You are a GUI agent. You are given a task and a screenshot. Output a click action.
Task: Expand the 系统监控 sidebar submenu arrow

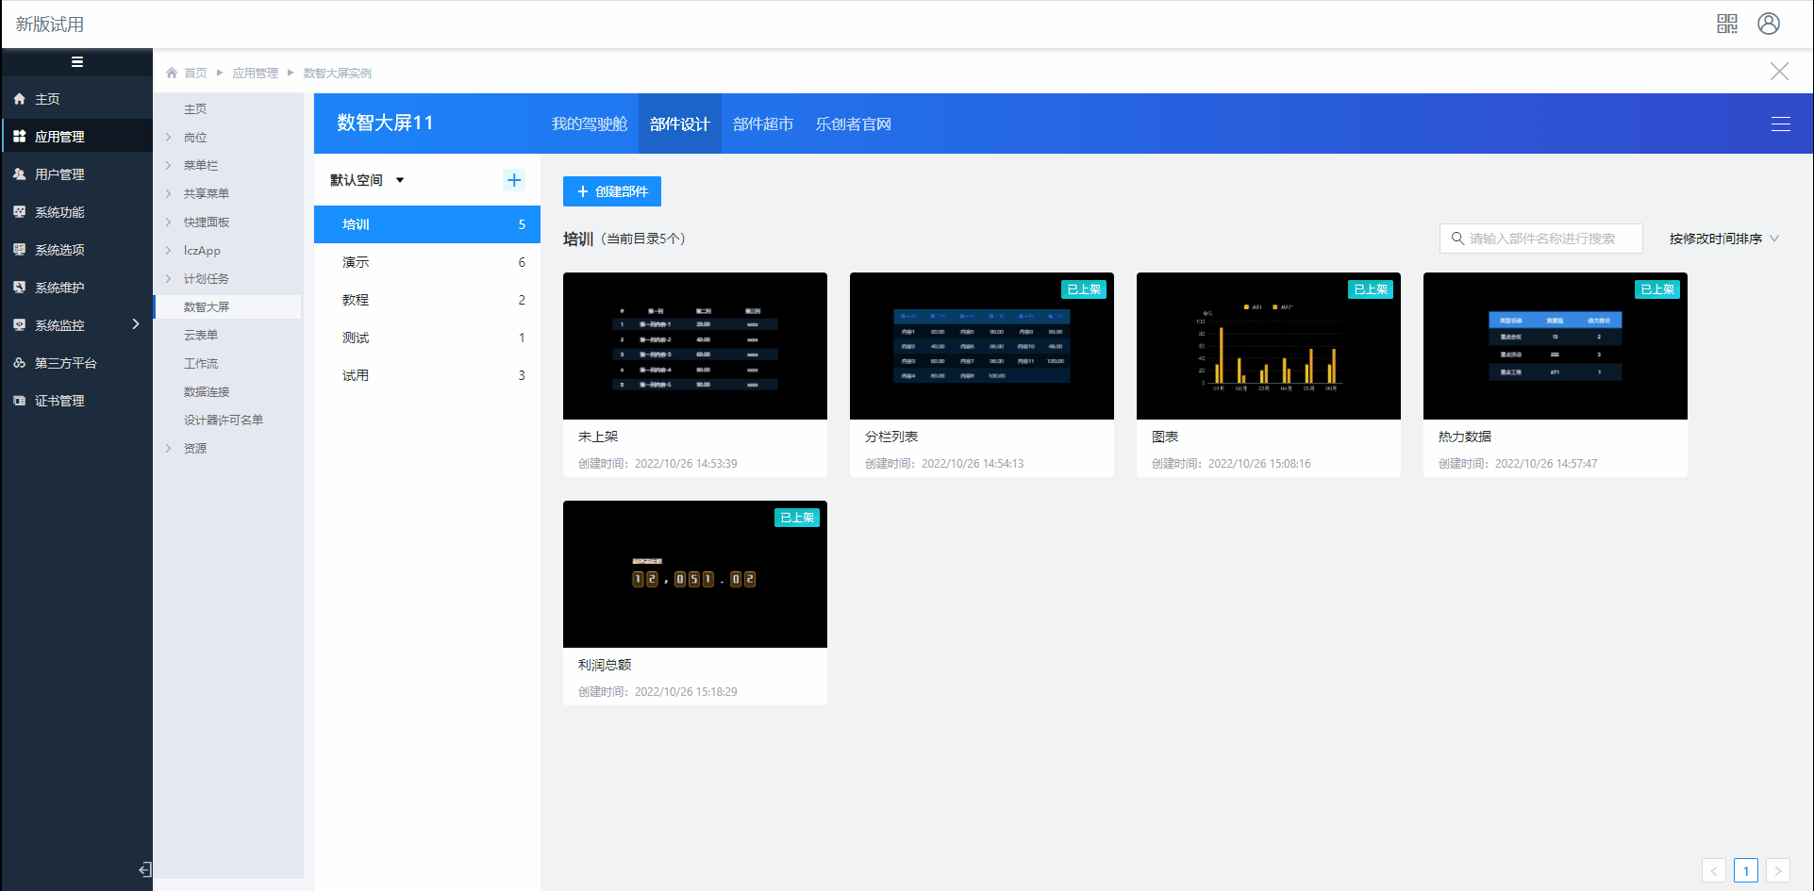click(136, 324)
